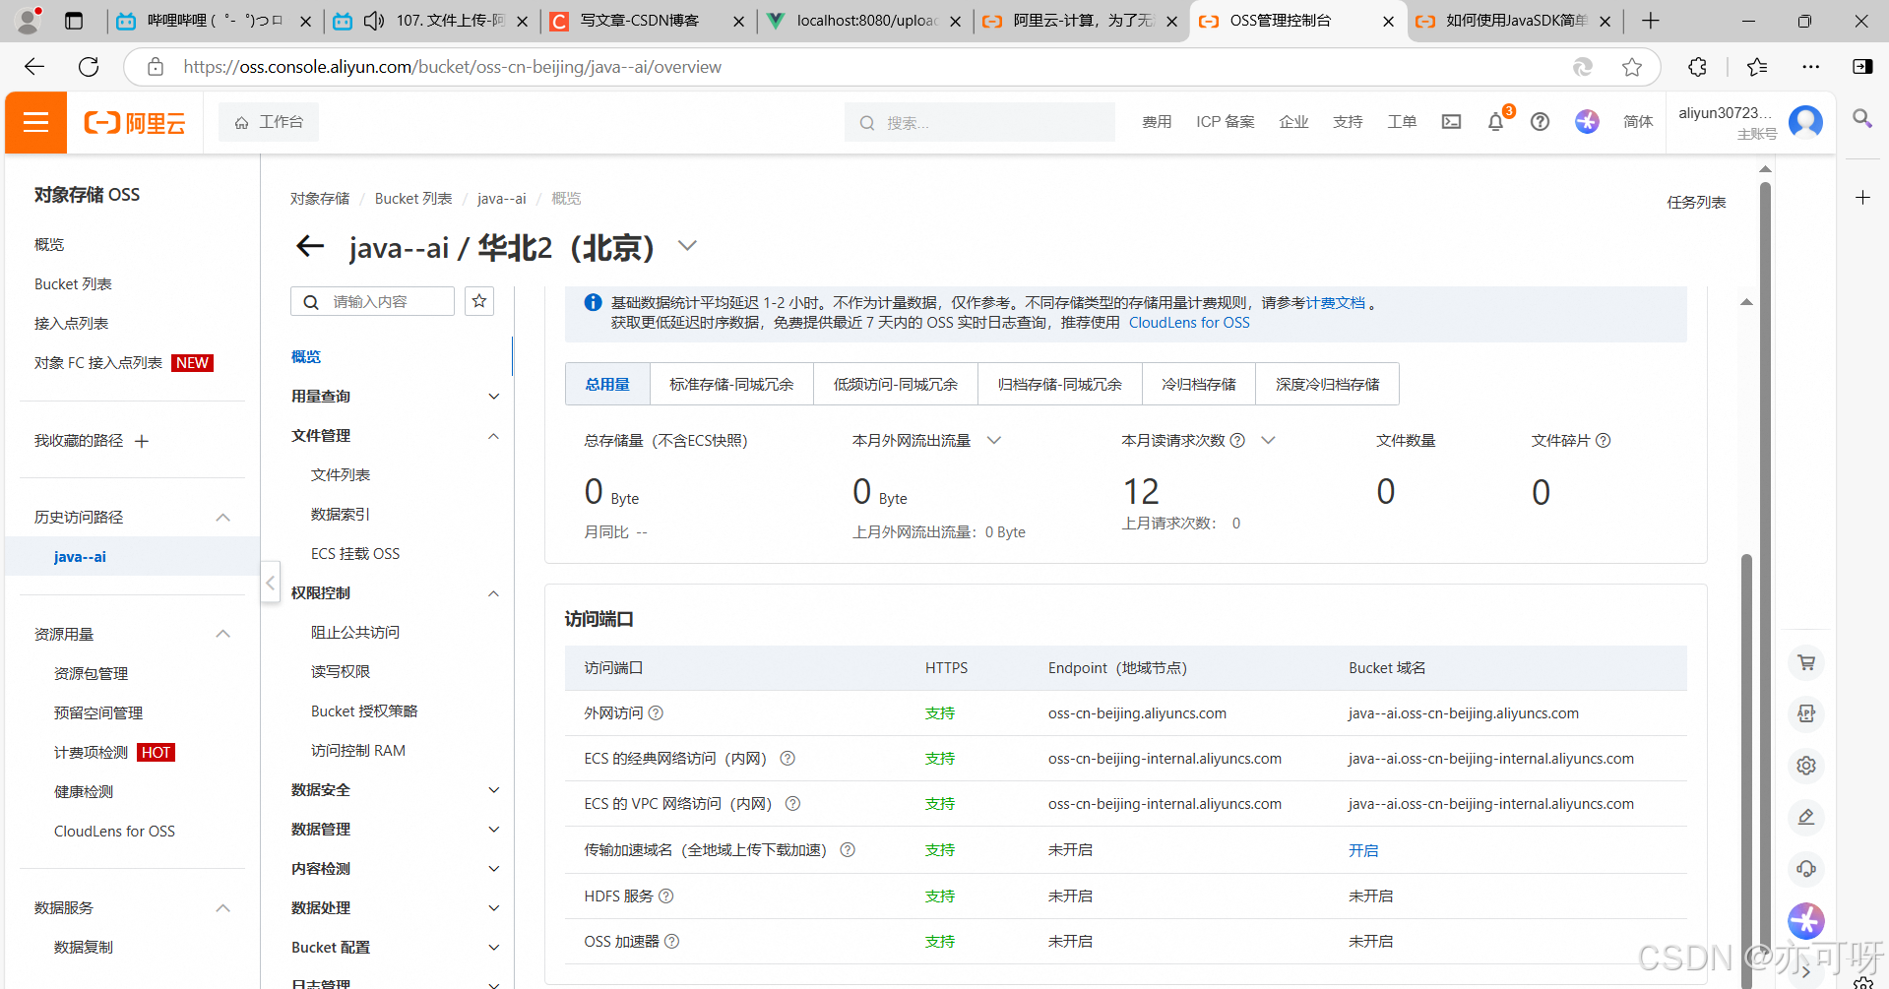Open the browser sidebar search icon
The height and width of the screenshot is (989, 1889).
pos(1861,118)
